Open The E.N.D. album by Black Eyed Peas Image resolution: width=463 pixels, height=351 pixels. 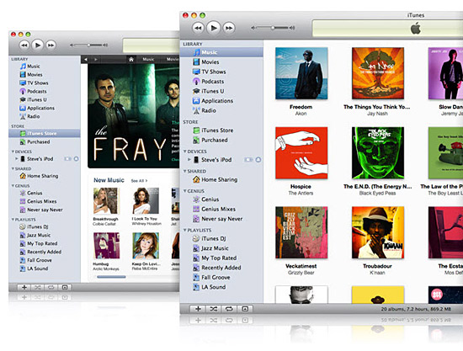click(x=378, y=153)
